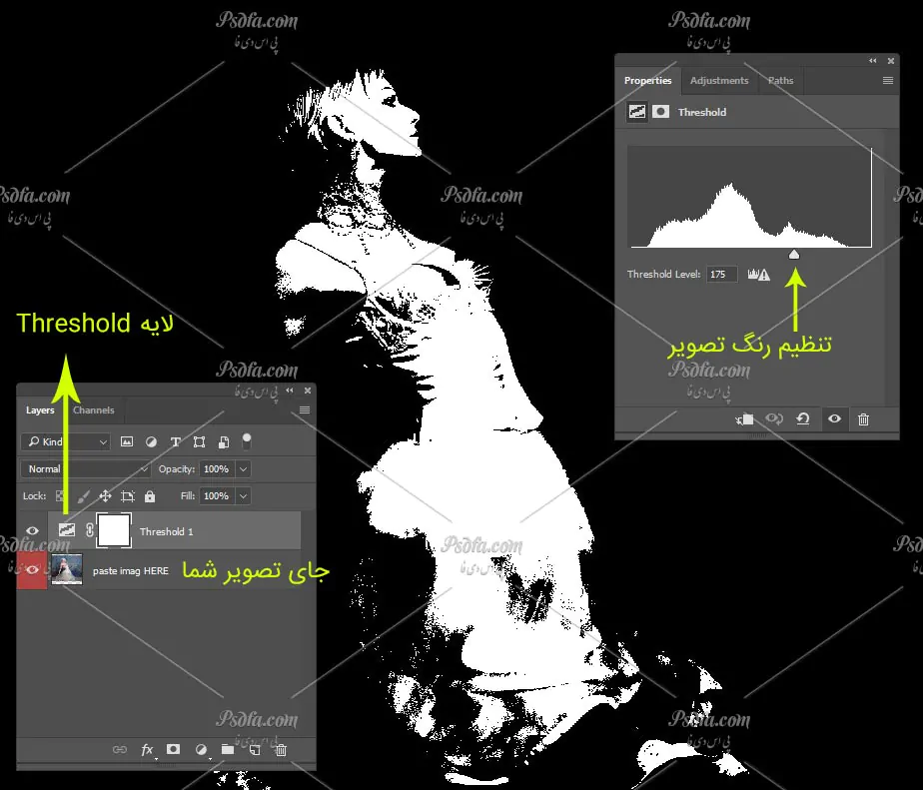Create a new group folder in Layers panel
The width and height of the screenshot is (923, 790).
pos(228,749)
